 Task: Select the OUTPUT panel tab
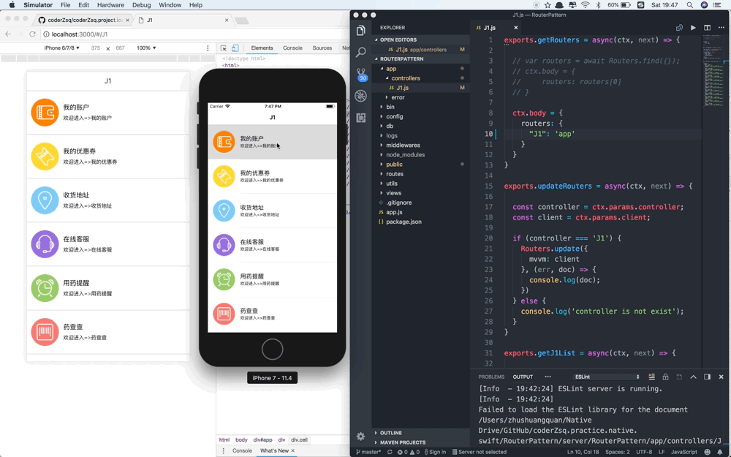pos(523,377)
